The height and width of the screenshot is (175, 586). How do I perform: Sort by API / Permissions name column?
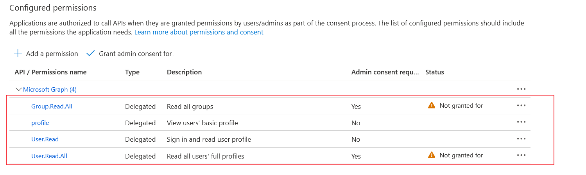point(50,72)
